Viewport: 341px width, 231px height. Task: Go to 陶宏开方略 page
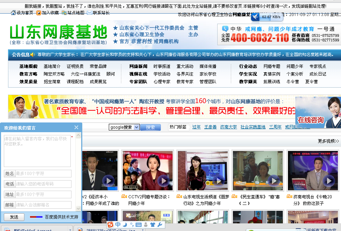pos(54,74)
